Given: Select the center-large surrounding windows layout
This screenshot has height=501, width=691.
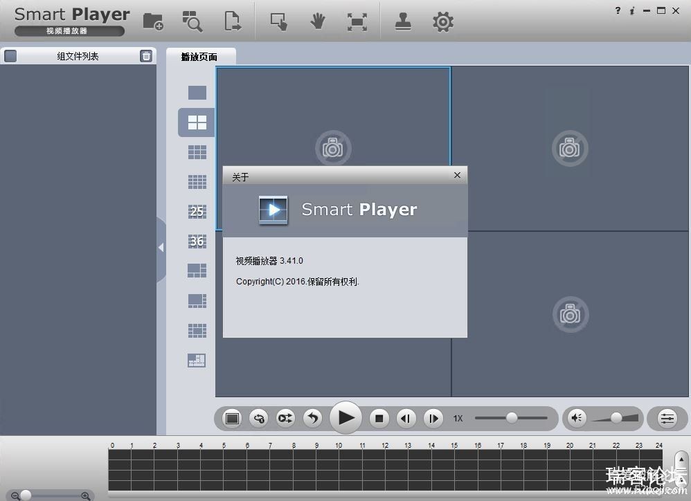Looking at the screenshot, I should click(x=197, y=331).
